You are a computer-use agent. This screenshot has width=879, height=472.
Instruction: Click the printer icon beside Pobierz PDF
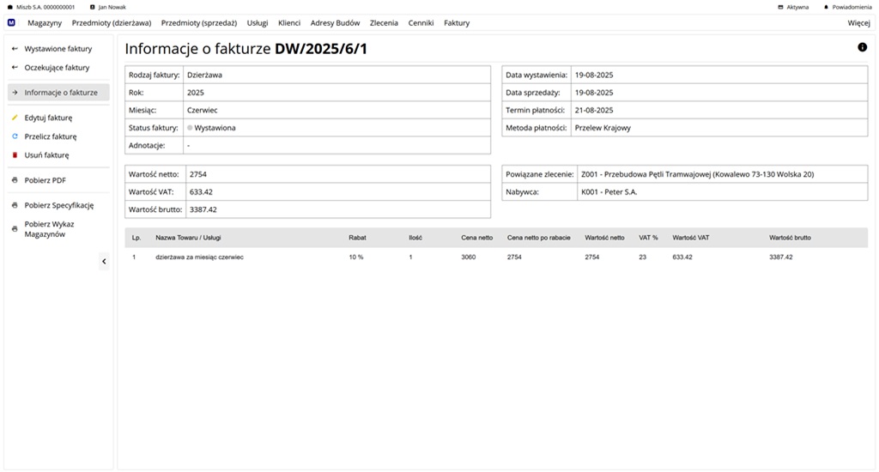(x=15, y=180)
